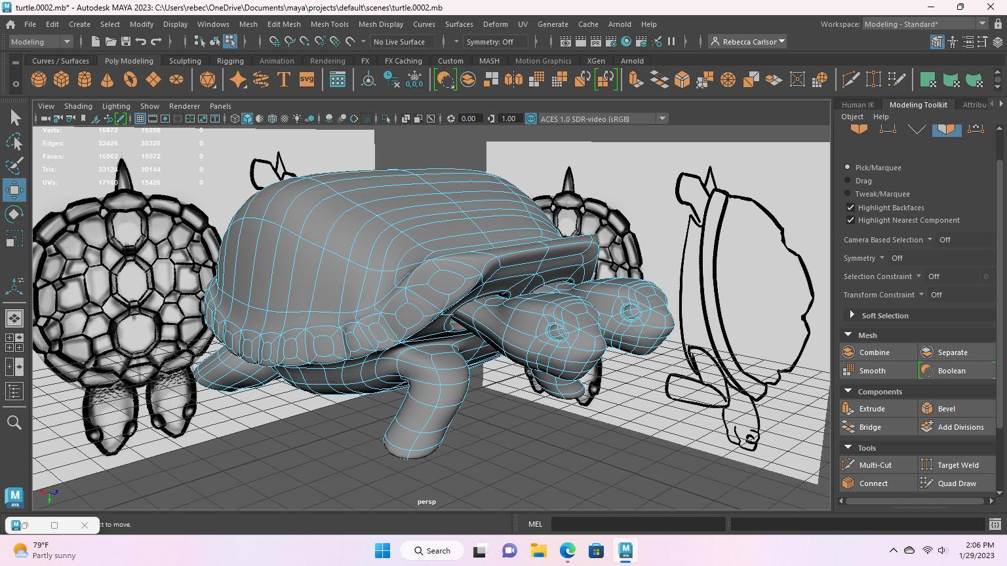1007x566 pixels.
Task: Uncheck Highlight Backfaces checkbox
Action: pos(850,208)
